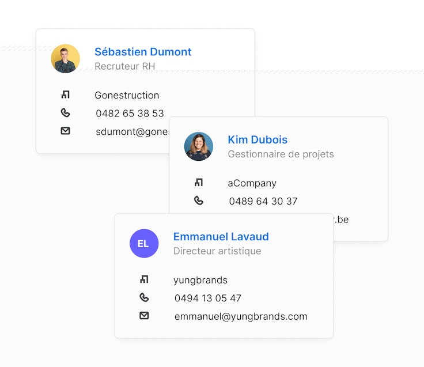Click the sdumont email address
This screenshot has height=367, width=424.
pyautogui.click(x=132, y=131)
